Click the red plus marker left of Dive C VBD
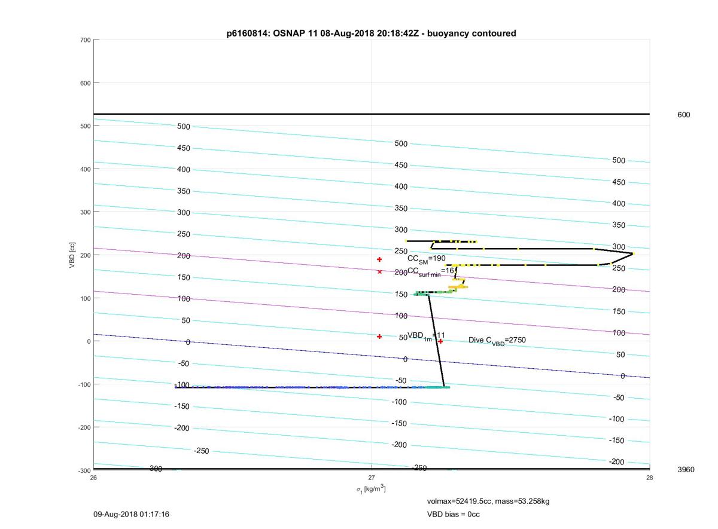 point(440,341)
